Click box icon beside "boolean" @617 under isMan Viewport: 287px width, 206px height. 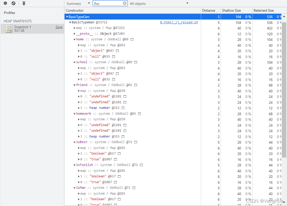click(x=119, y=199)
